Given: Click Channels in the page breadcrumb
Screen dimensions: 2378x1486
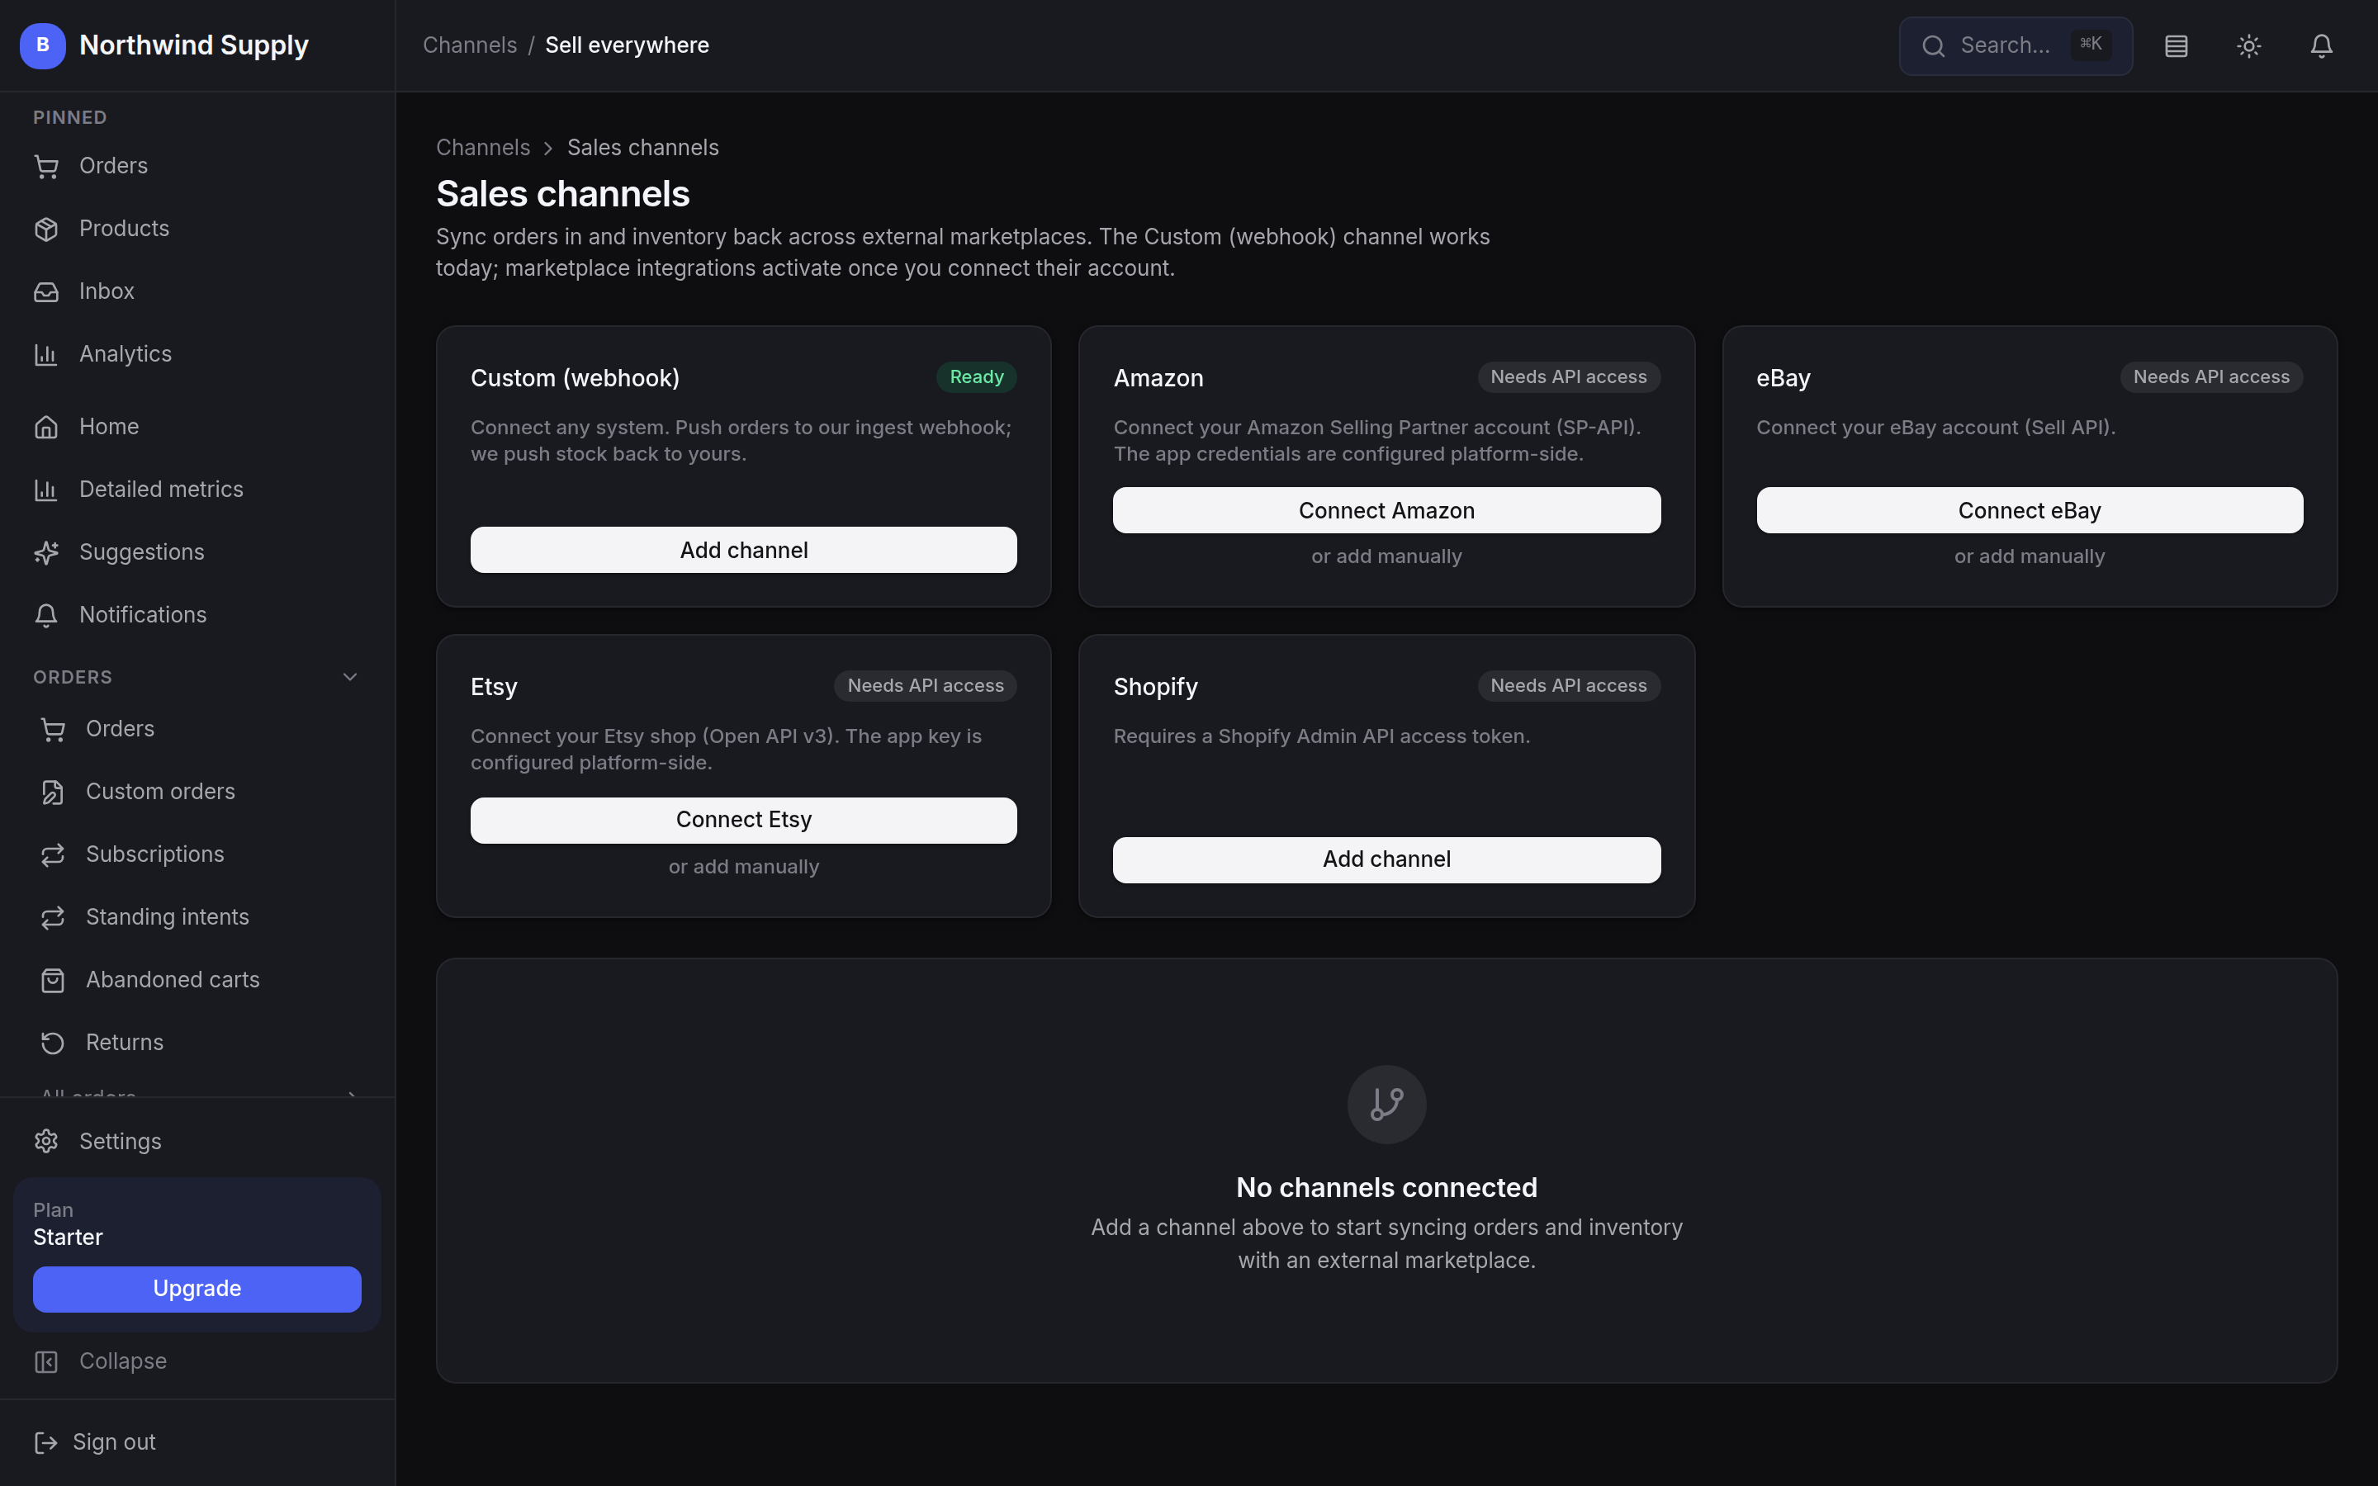Looking at the screenshot, I should [482, 149].
